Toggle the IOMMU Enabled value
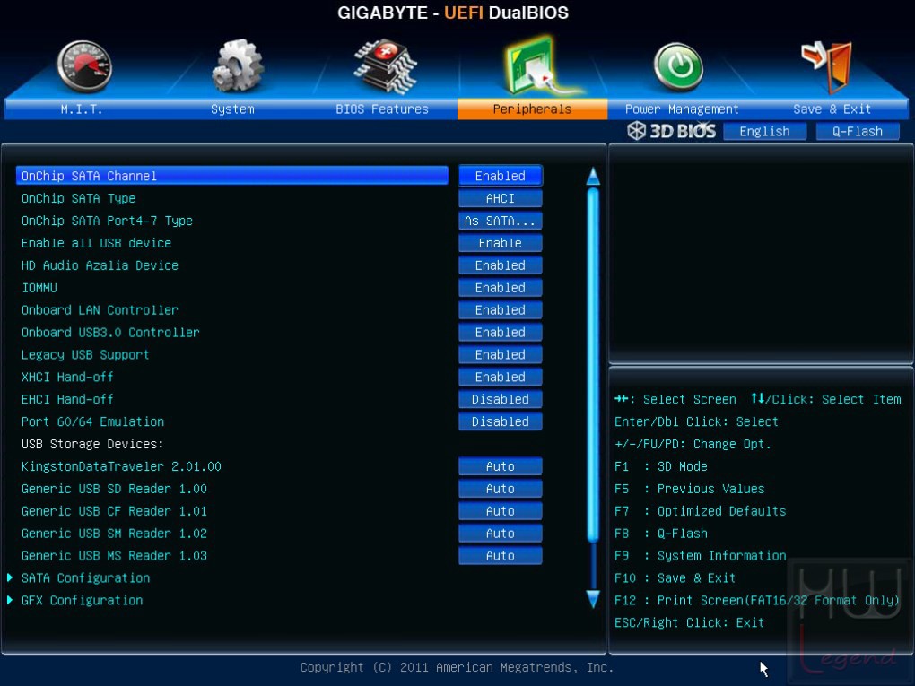This screenshot has width=915, height=686. [x=500, y=288]
